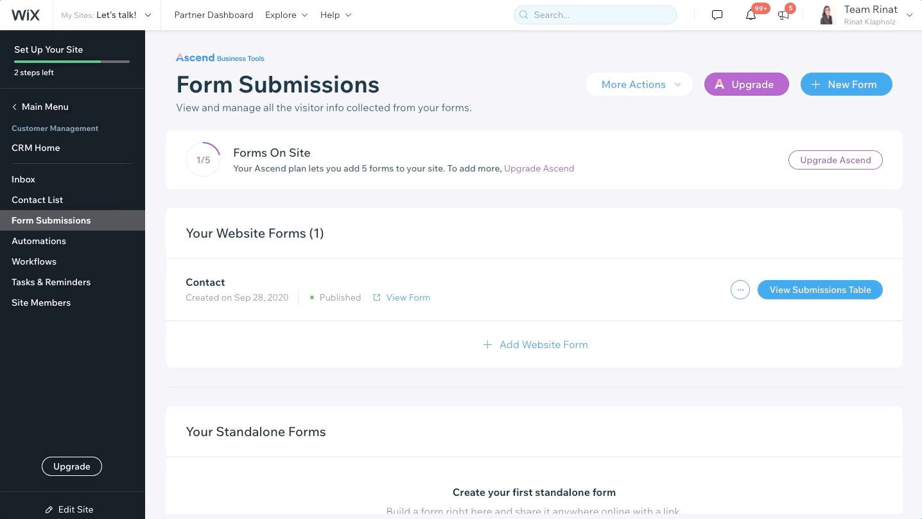This screenshot has width=922, height=519.
Task: Open Automations in sidebar
Action: pos(39,241)
